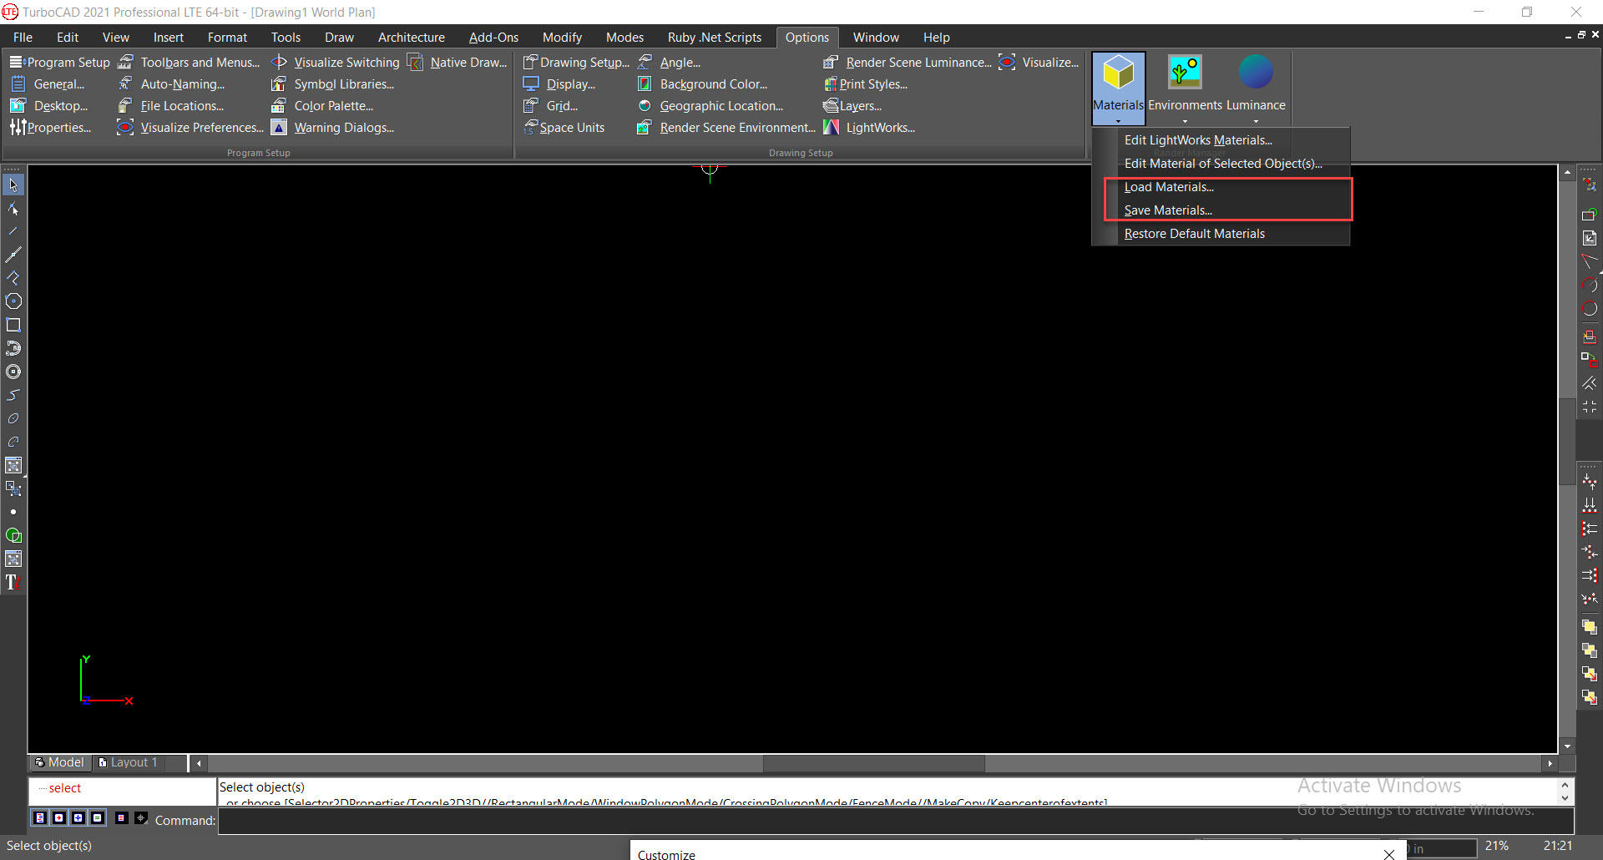Expand the Luminance dropdown arrow
1603x860 pixels.
[1256, 121]
